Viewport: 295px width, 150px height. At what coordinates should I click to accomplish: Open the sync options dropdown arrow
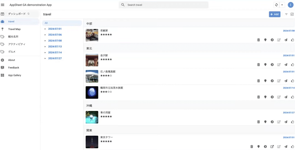(x=282, y=5)
